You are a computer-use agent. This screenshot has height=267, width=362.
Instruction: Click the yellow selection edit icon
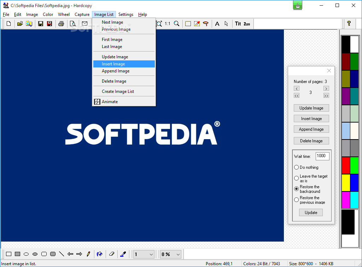point(197,24)
